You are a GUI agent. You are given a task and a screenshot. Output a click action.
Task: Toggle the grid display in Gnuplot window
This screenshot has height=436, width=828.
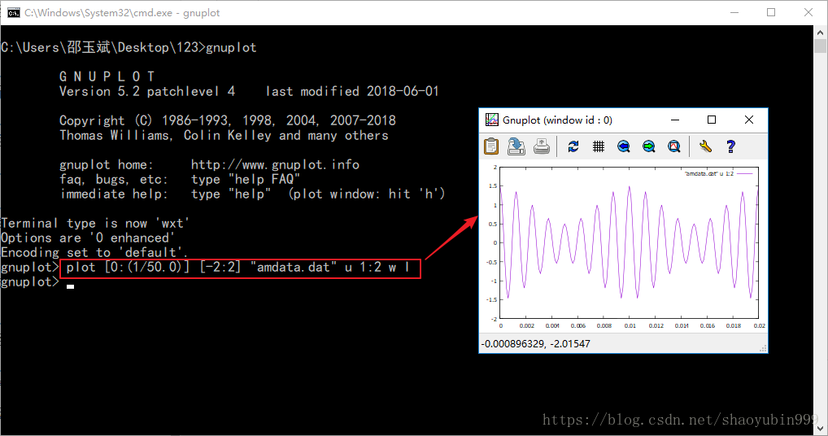pos(599,146)
